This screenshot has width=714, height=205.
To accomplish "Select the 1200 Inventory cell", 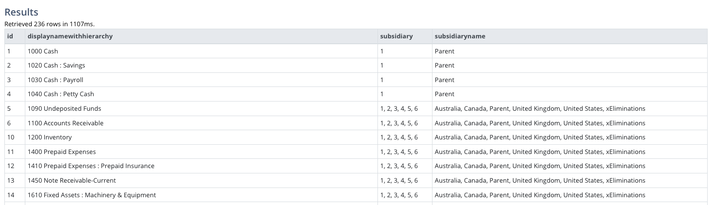I will click(201, 137).
